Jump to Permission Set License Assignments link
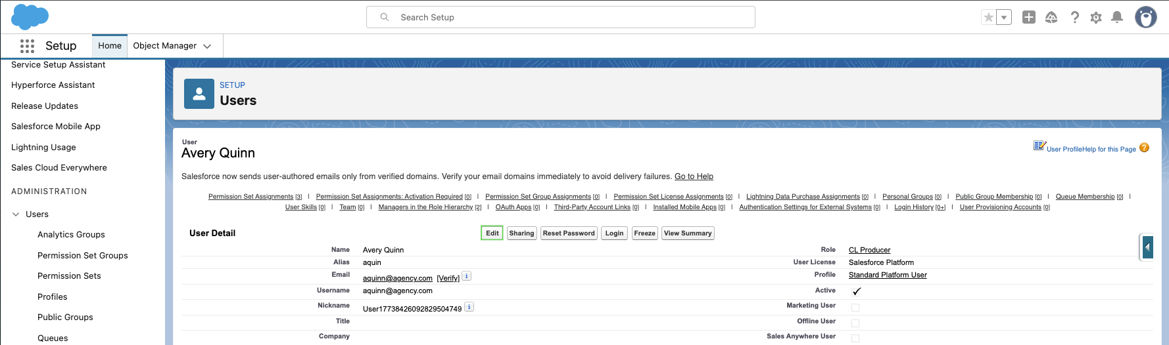Image resolution: width=1169 pixels, height=345 pixels. pos(673,197)
